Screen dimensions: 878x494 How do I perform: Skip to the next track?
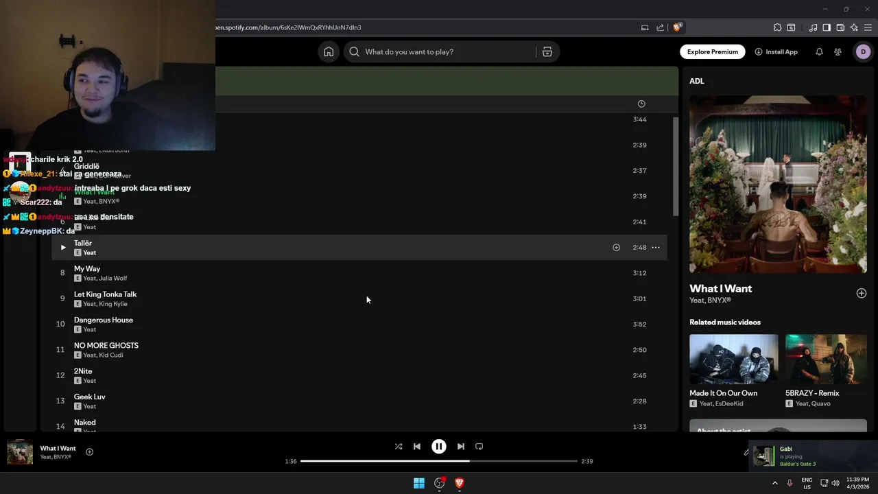pos(460,446)
